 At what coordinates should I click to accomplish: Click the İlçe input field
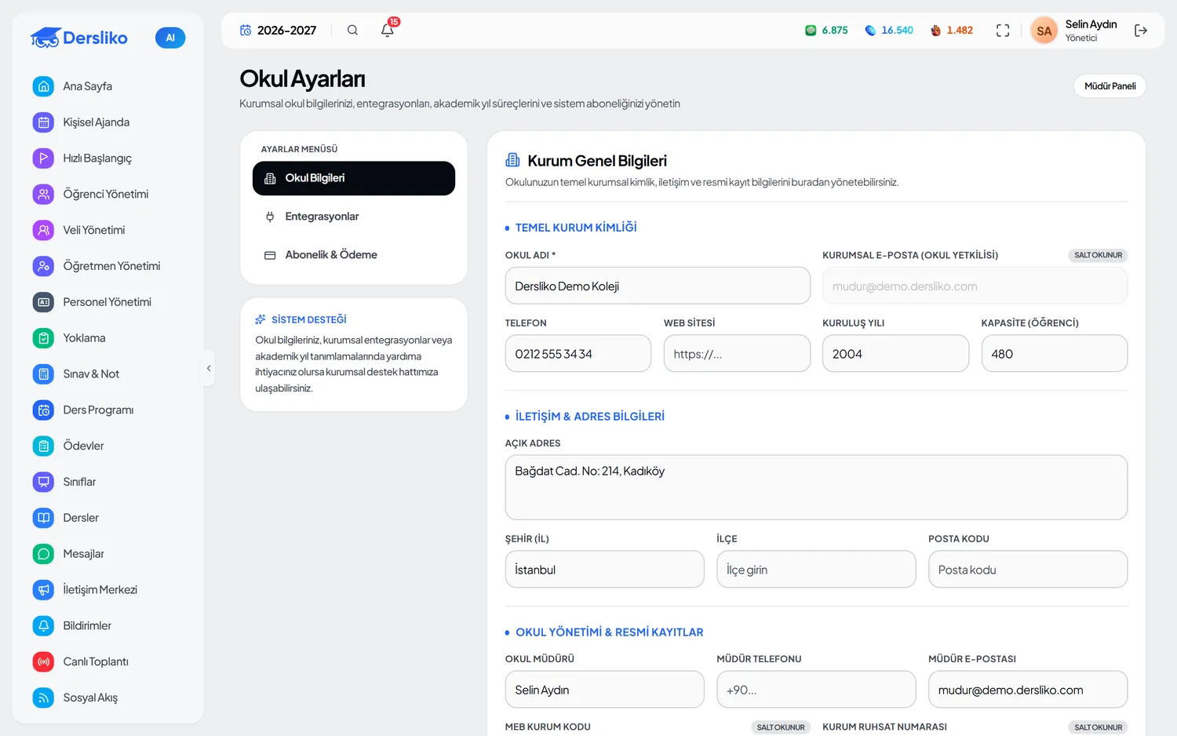point(816,569)
